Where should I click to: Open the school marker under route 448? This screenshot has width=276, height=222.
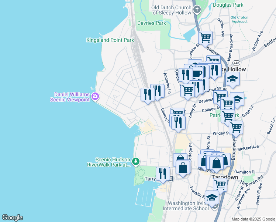pyautogui.click(x=232, y=78)
